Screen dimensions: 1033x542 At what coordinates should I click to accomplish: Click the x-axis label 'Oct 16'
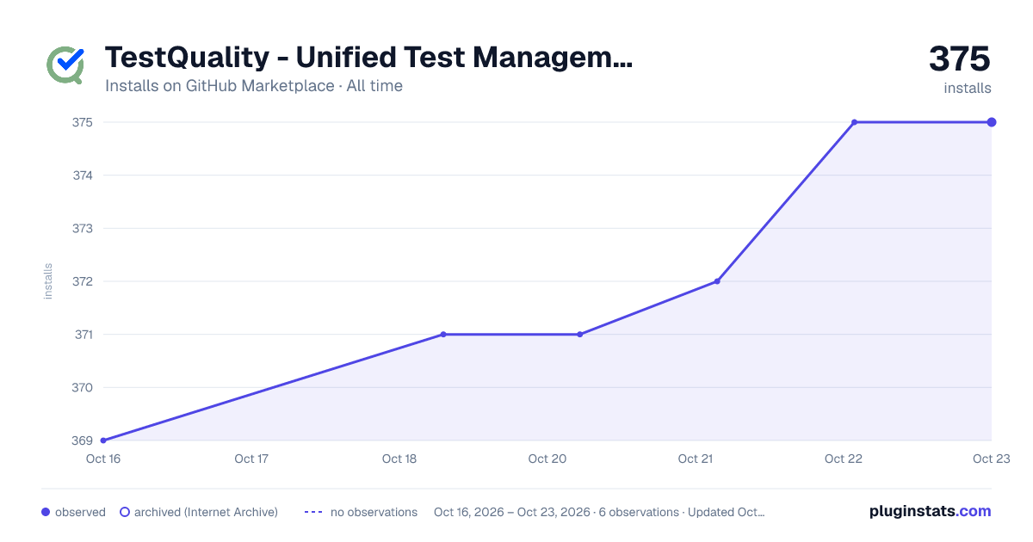(x=102, y=459)
